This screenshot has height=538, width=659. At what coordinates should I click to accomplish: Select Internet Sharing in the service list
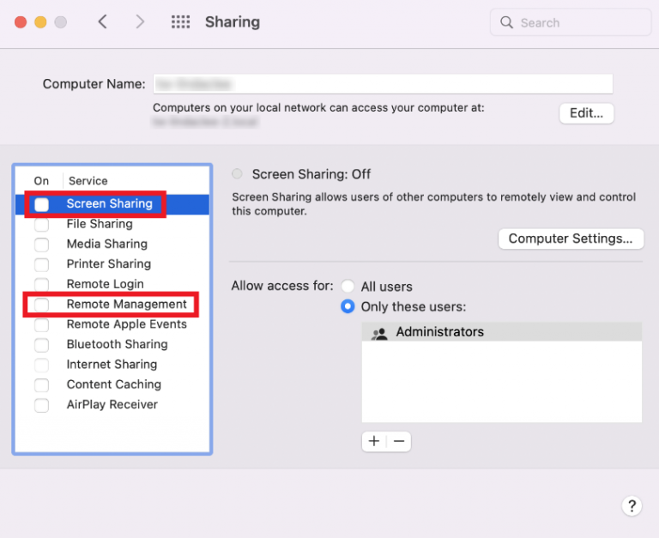tap(112, 365)
